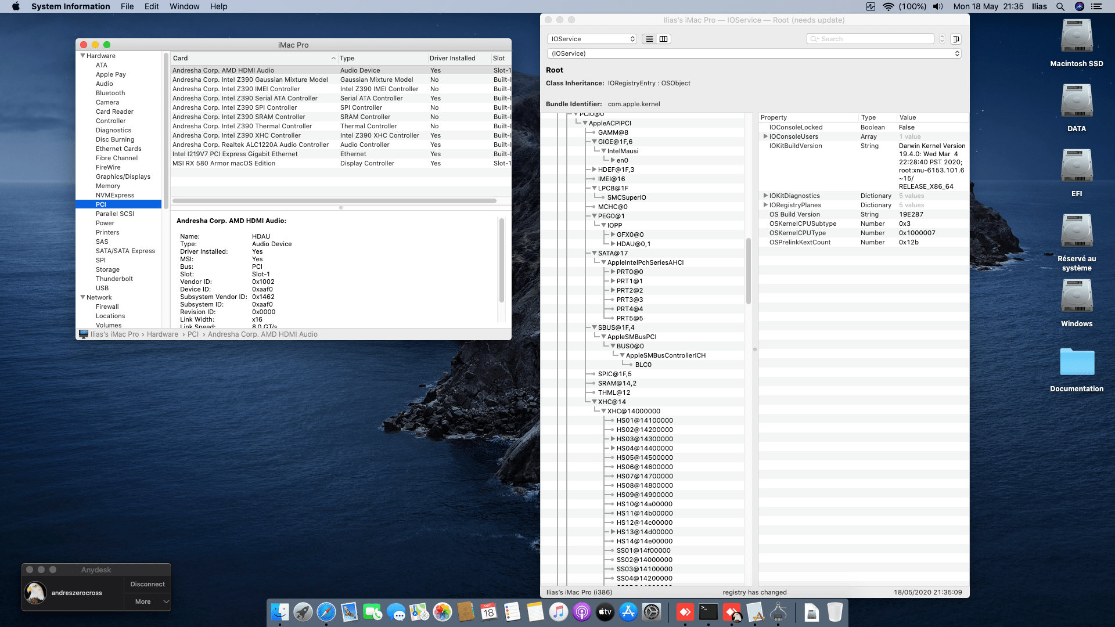Image resolution: width=1115 pixels, height=627 pixels.
Task: Click the horizontal scrollbar under the PCI table
Action: point(334,201)
